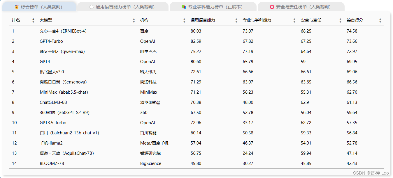
Task: Sort by 通用语言能力 using its arrow icon
Action: 236,20
